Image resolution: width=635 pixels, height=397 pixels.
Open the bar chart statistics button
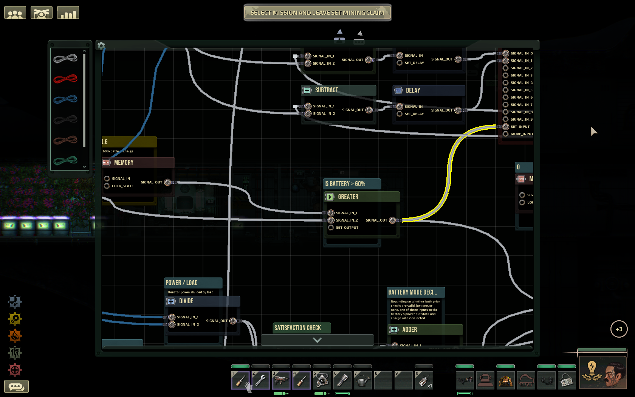point(68,13)
